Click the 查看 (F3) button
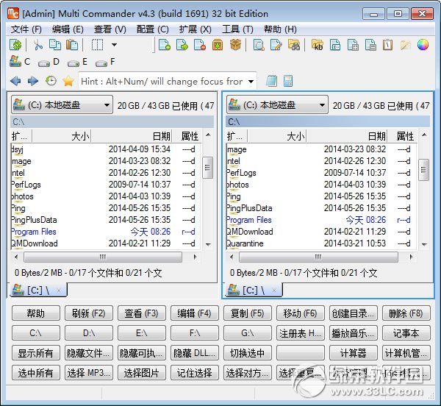Viewport: 441px width, 406px height. tap(141, 313)
